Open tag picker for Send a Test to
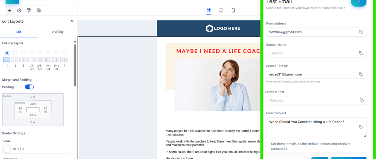 361,74
